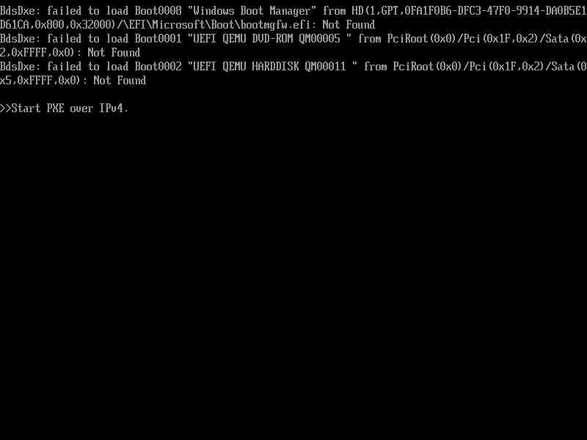Click the 'Windows Boot Manager' quoted text
The height and width of the screenshot is (440, 587).
pos(252,10)
